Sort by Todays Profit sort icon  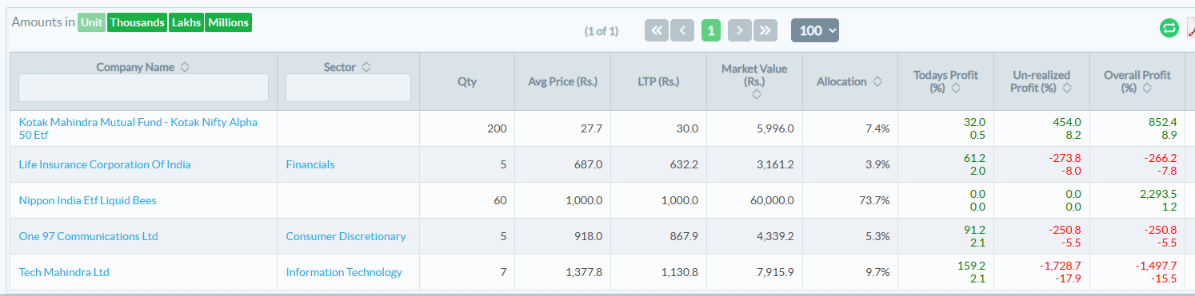pos(956,89)
